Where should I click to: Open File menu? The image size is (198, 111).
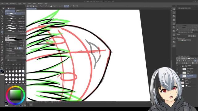2,4
